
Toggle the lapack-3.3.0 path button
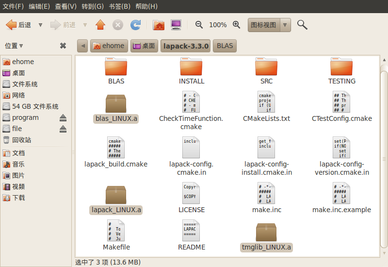[186, 46]
